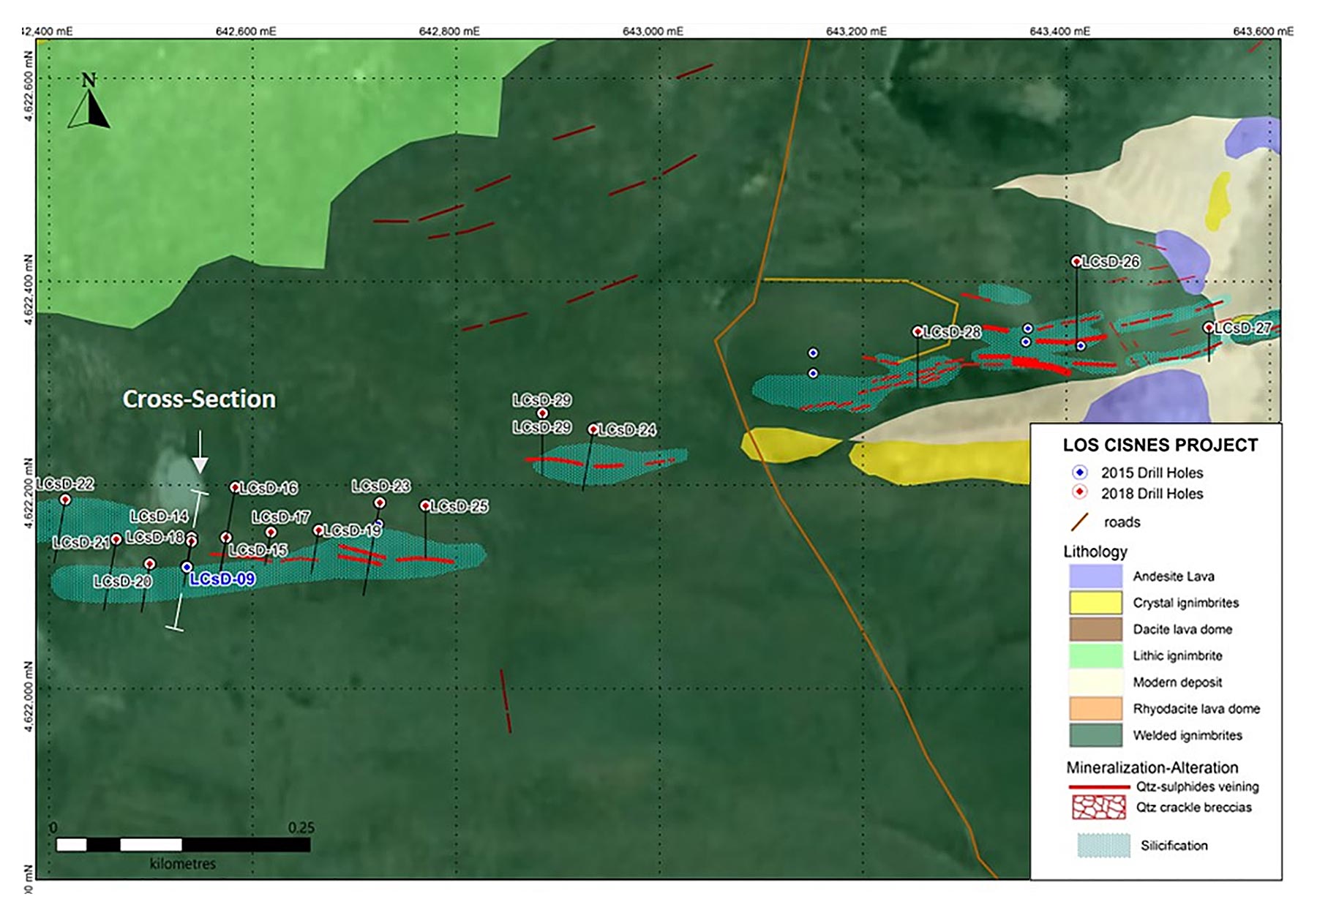Click the 4,622,200 mN northing label
The image size is (1317, 910).
tap(29, 492)
